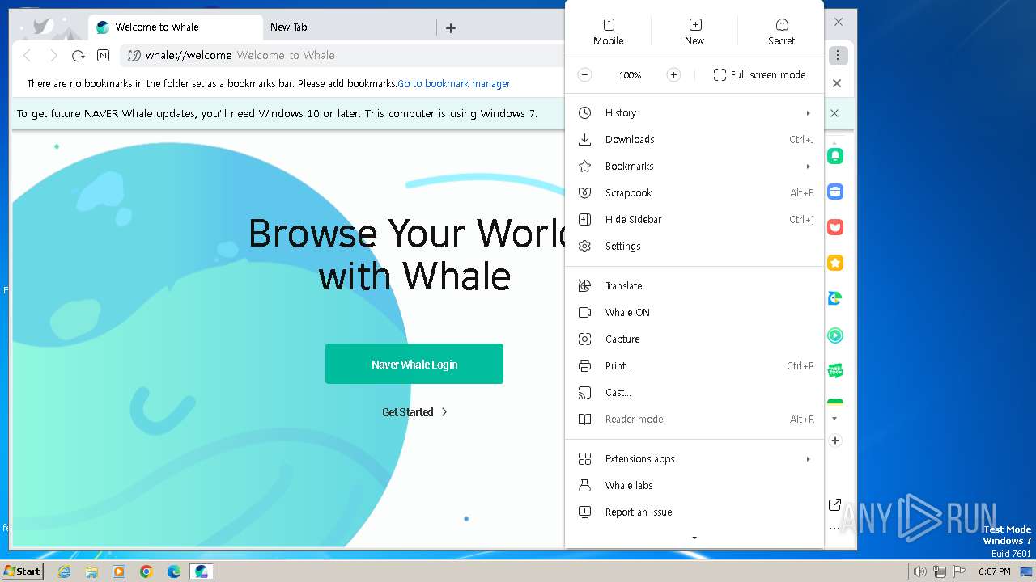Select Translate menu item
Viewport: 1036px width, 582px height.
point(694,286)
